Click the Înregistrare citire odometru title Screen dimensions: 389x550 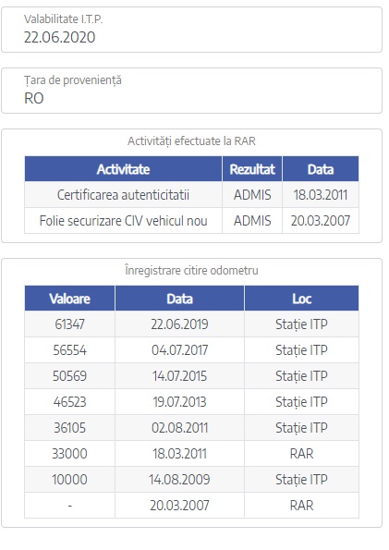[191, 271]
